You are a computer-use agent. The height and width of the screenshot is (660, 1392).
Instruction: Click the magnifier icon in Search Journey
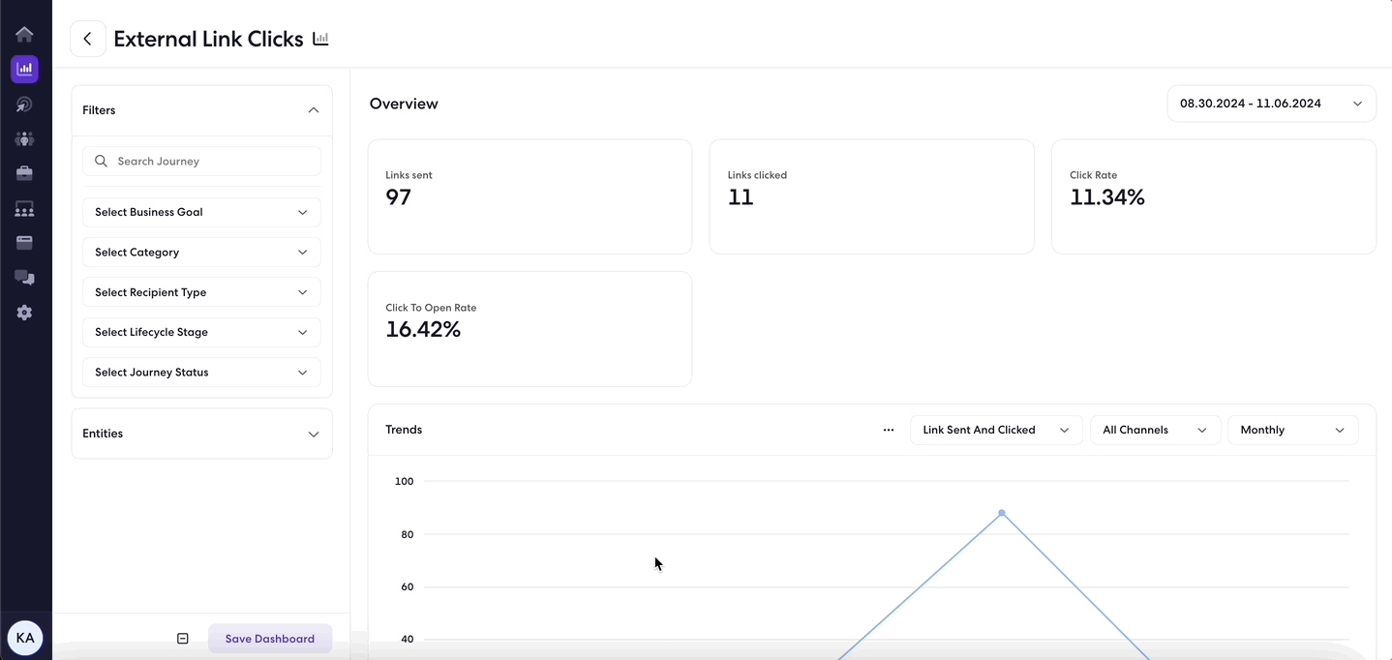(x=101, y=162)
